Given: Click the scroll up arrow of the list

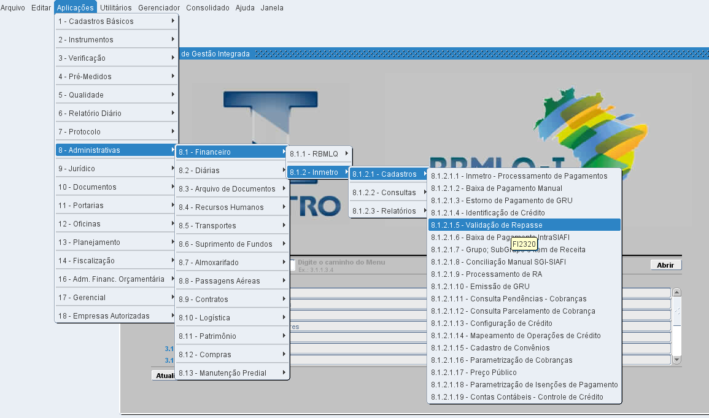Looking at the screenshot, I should pyautogui.click(x=677, y=292).
